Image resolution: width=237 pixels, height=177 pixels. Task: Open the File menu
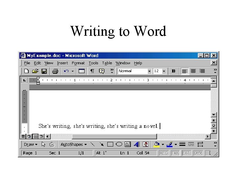[27, 63]
